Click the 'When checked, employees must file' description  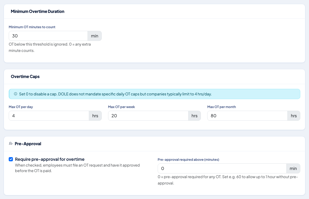tap(77, 168)
